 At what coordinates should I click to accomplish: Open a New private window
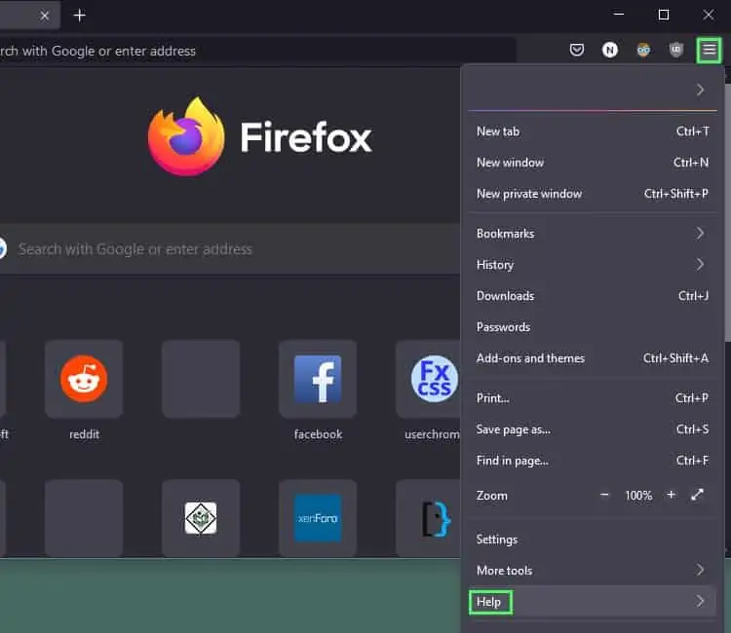pos(592,194)
